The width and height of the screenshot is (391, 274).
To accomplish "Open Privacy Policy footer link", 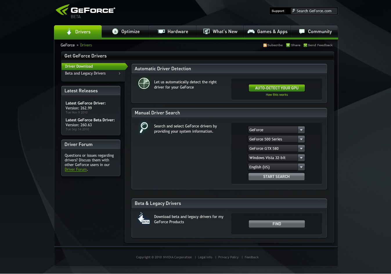I will [228, 257].
